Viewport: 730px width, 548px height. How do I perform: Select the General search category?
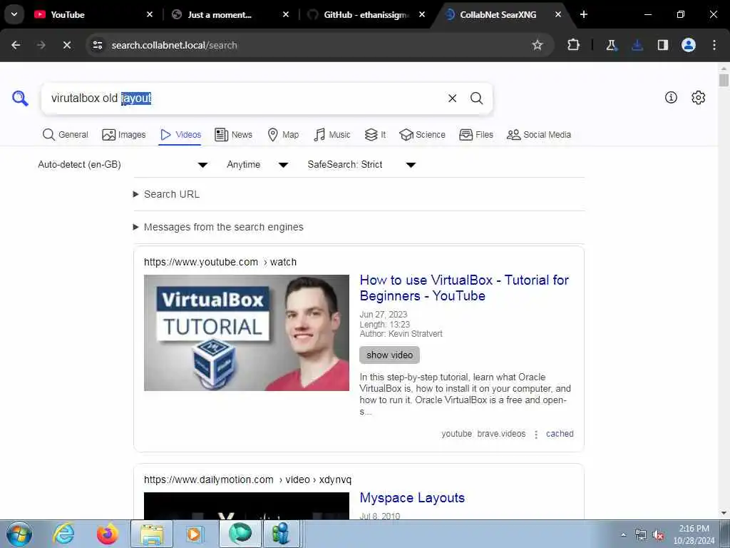coord(65,135)
